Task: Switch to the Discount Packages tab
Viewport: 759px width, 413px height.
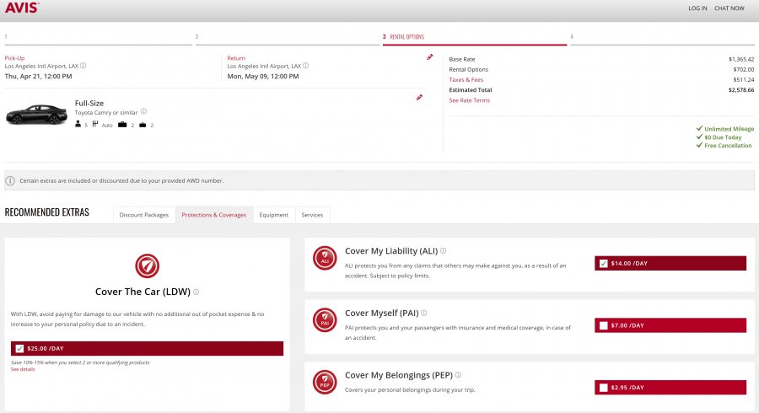Action: coord(143,215)
